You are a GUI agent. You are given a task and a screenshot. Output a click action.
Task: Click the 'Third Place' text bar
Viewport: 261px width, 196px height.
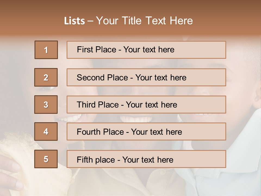pos(146,105)
